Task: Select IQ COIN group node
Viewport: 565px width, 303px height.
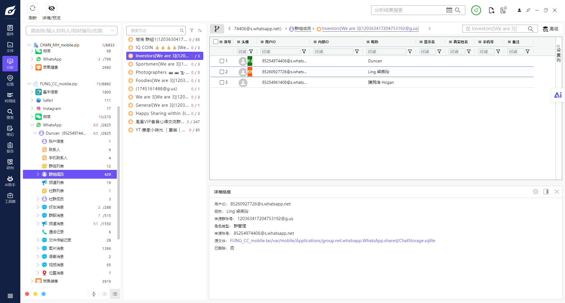Action: tap(164, 48)
